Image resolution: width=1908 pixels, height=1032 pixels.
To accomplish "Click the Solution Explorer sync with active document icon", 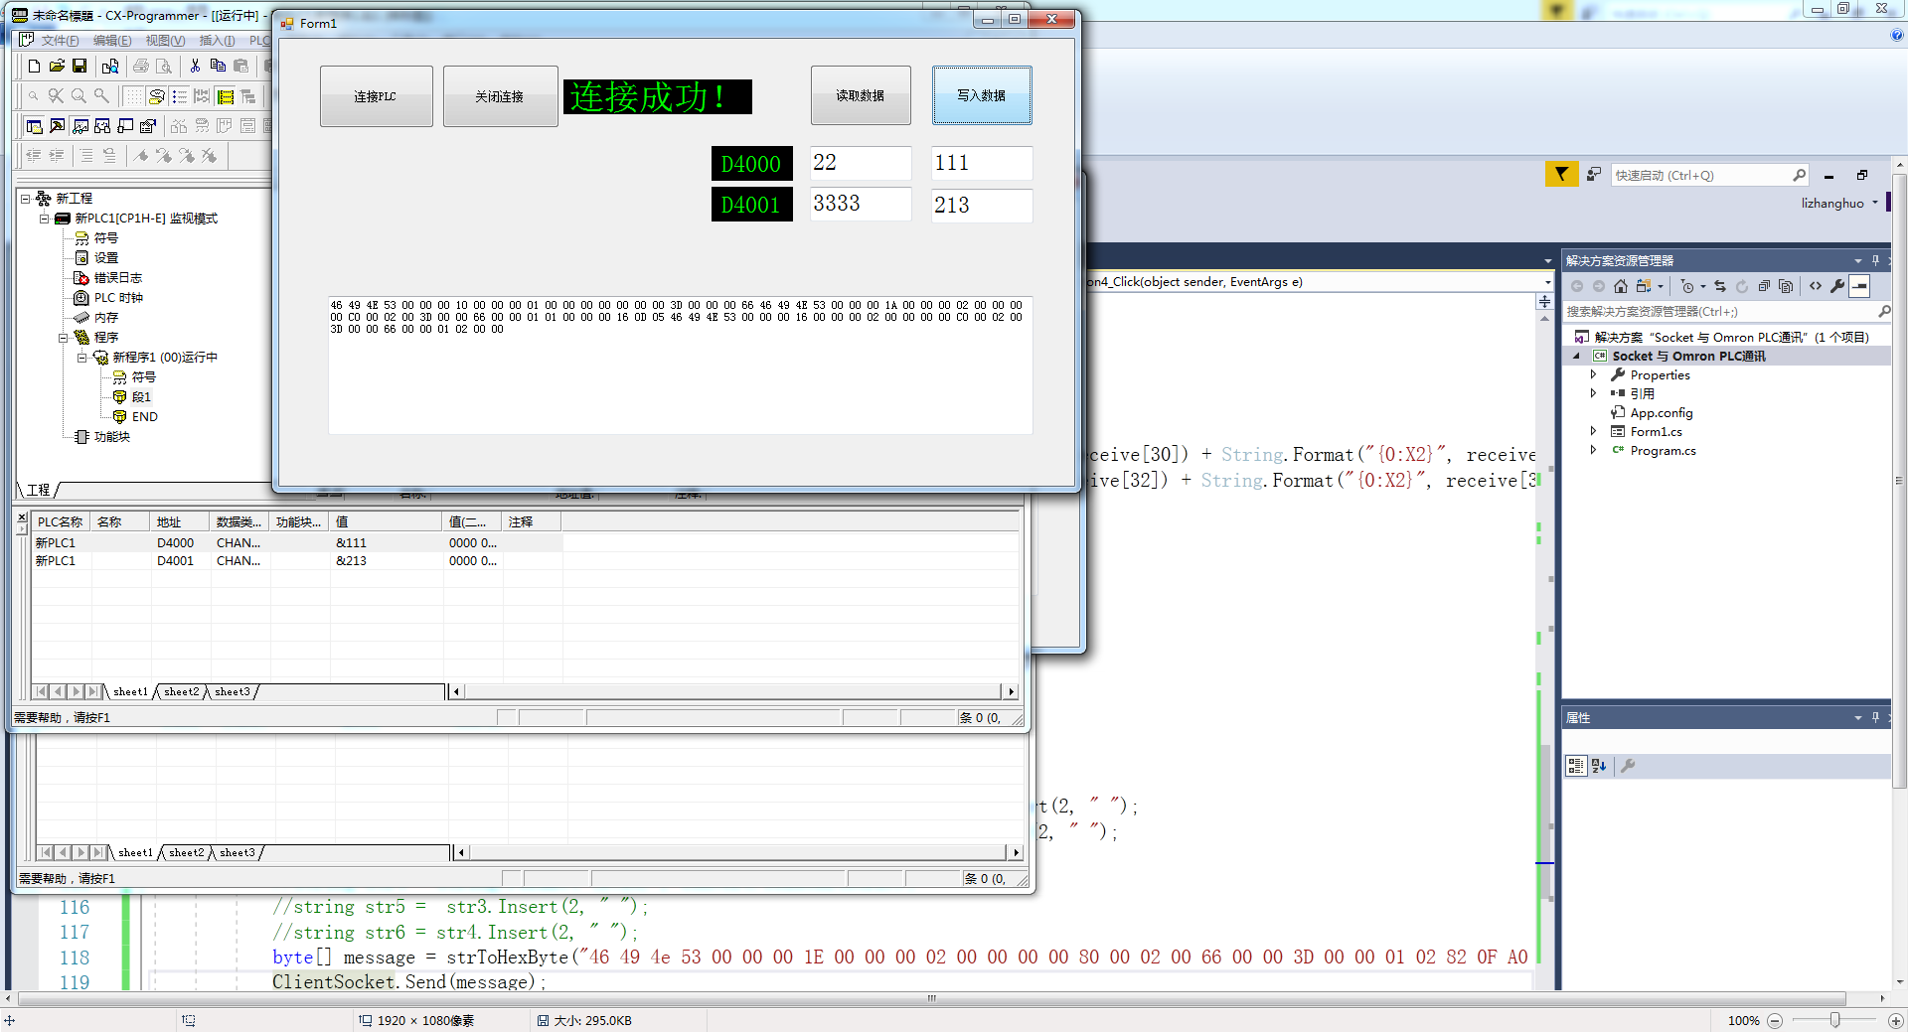I will click(x=1720, y=286).
